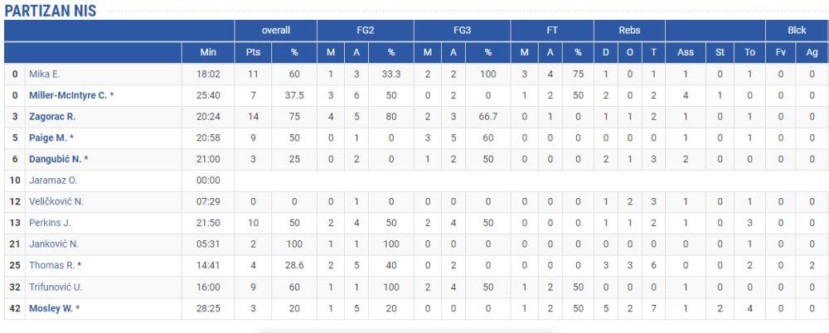
Task: Select Janković N. player link
Action: coord(55,244)
